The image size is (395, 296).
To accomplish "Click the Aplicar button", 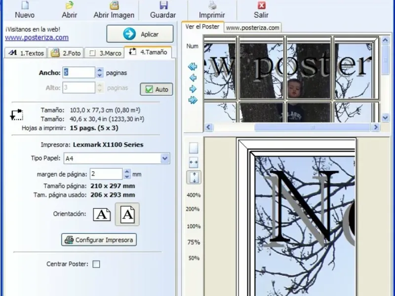I will 140,34.
